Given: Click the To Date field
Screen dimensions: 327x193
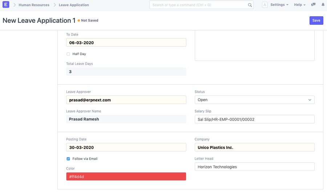Looking at the screenshot, I should point(126,42).
